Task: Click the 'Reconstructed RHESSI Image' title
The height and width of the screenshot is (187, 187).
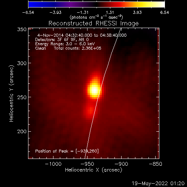Action: click(x=93, y=24)
